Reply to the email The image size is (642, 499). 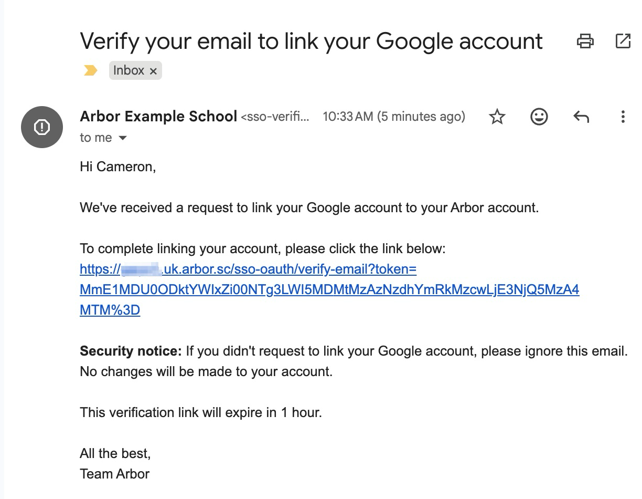point(581,117)
